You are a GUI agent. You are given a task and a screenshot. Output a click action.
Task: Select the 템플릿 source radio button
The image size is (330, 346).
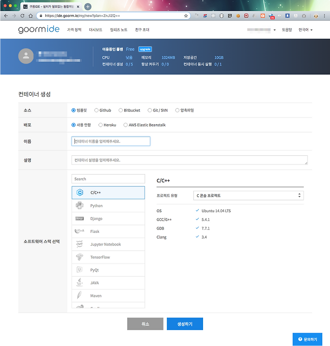point(73,110)
